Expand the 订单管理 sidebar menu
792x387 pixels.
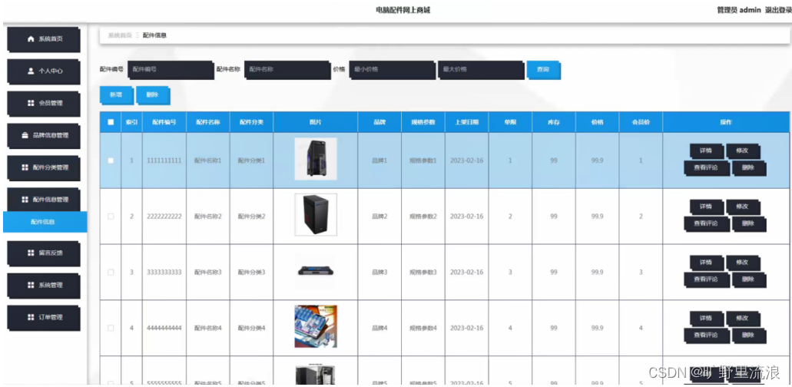44,317
